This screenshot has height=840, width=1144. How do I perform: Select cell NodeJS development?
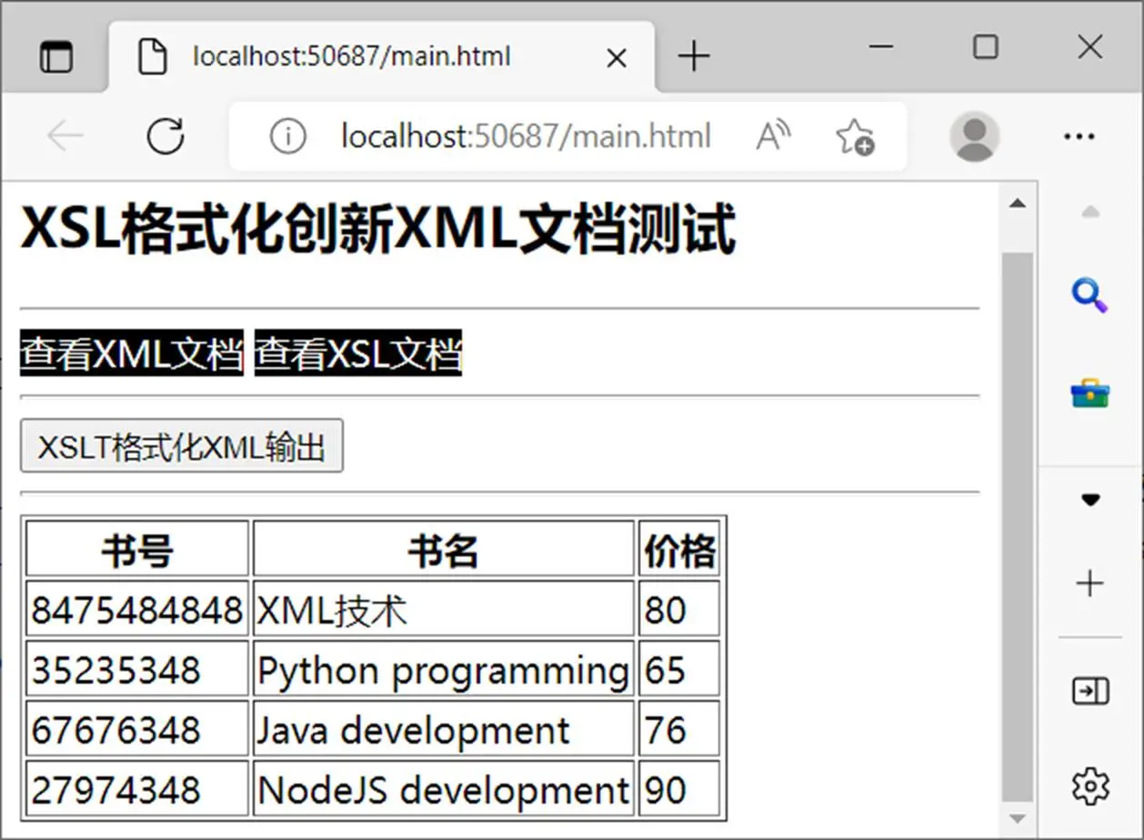point(443,789)
